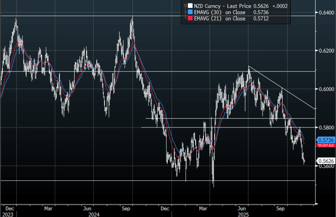Collapse the legend tree with minus box
This screenshot has height=217, width=336.
click(185, 6)
